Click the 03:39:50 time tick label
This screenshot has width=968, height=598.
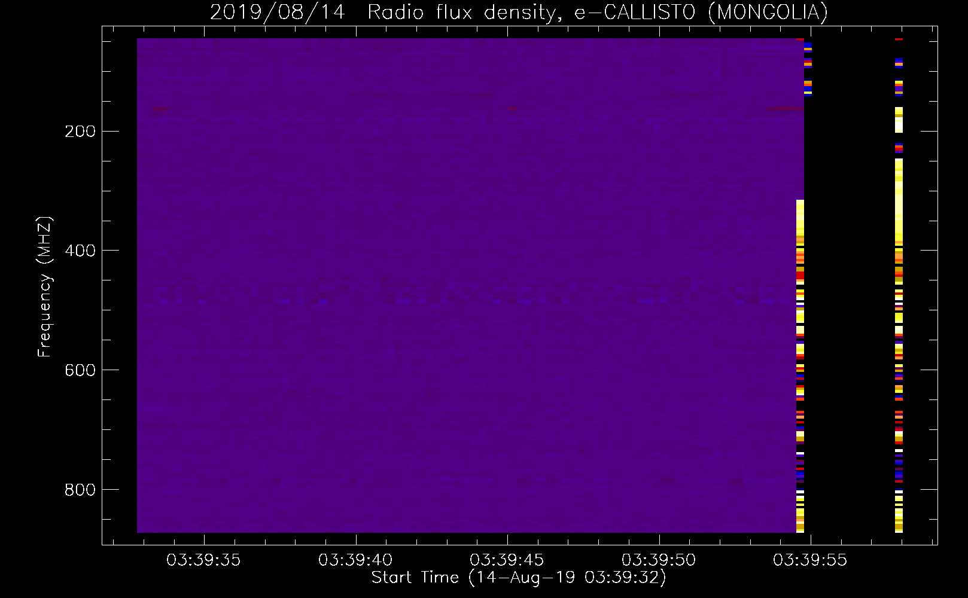[659, 560]
